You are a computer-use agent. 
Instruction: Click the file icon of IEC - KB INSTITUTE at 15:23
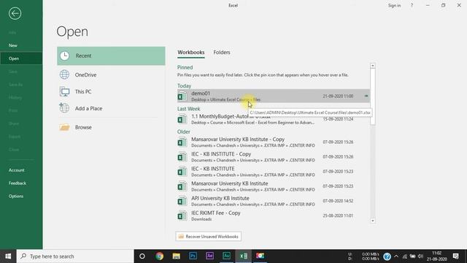pos(182,172)
